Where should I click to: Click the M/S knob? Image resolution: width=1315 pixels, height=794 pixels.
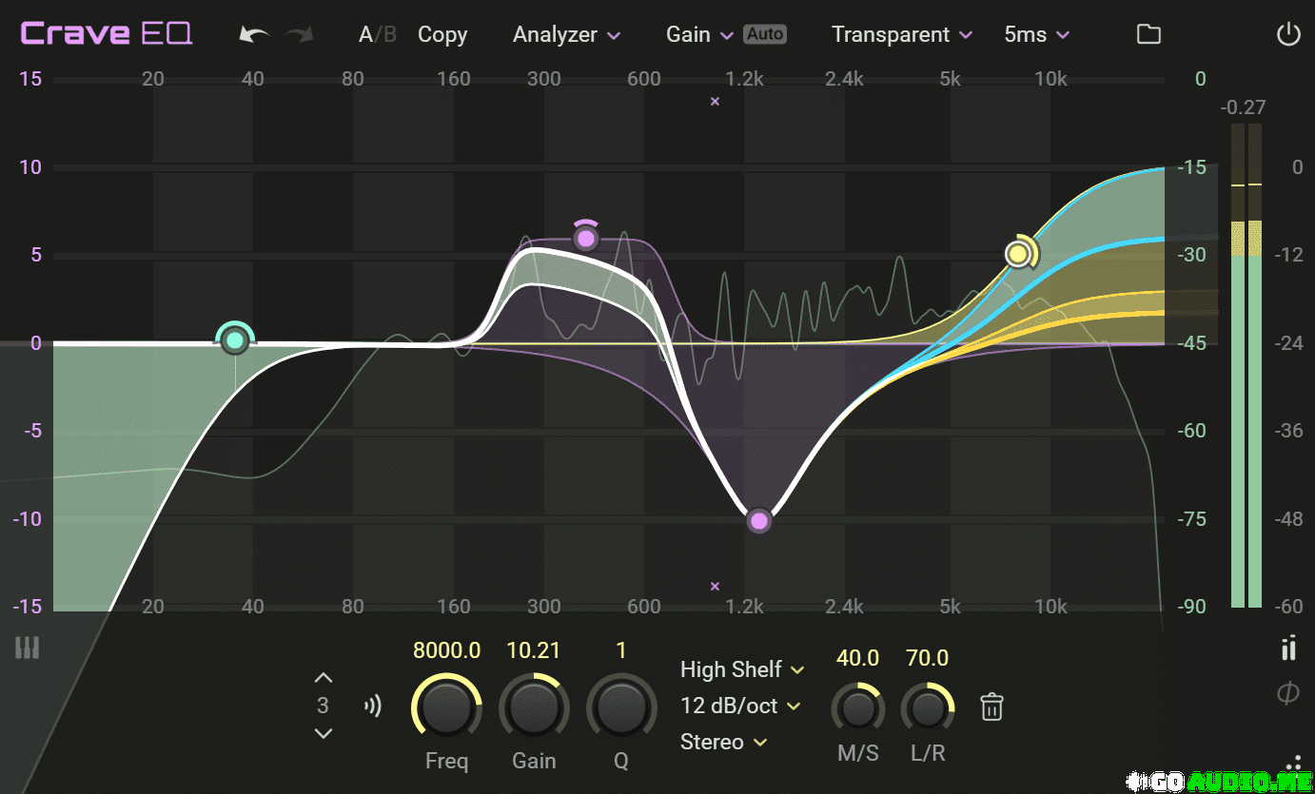tap(858, 708)
